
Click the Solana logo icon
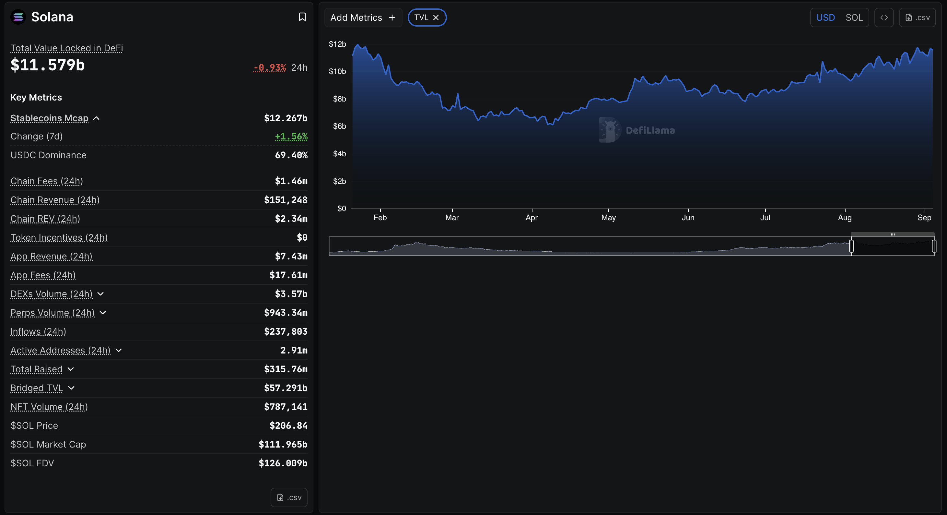pyautogui.click(x=18, y=17)
